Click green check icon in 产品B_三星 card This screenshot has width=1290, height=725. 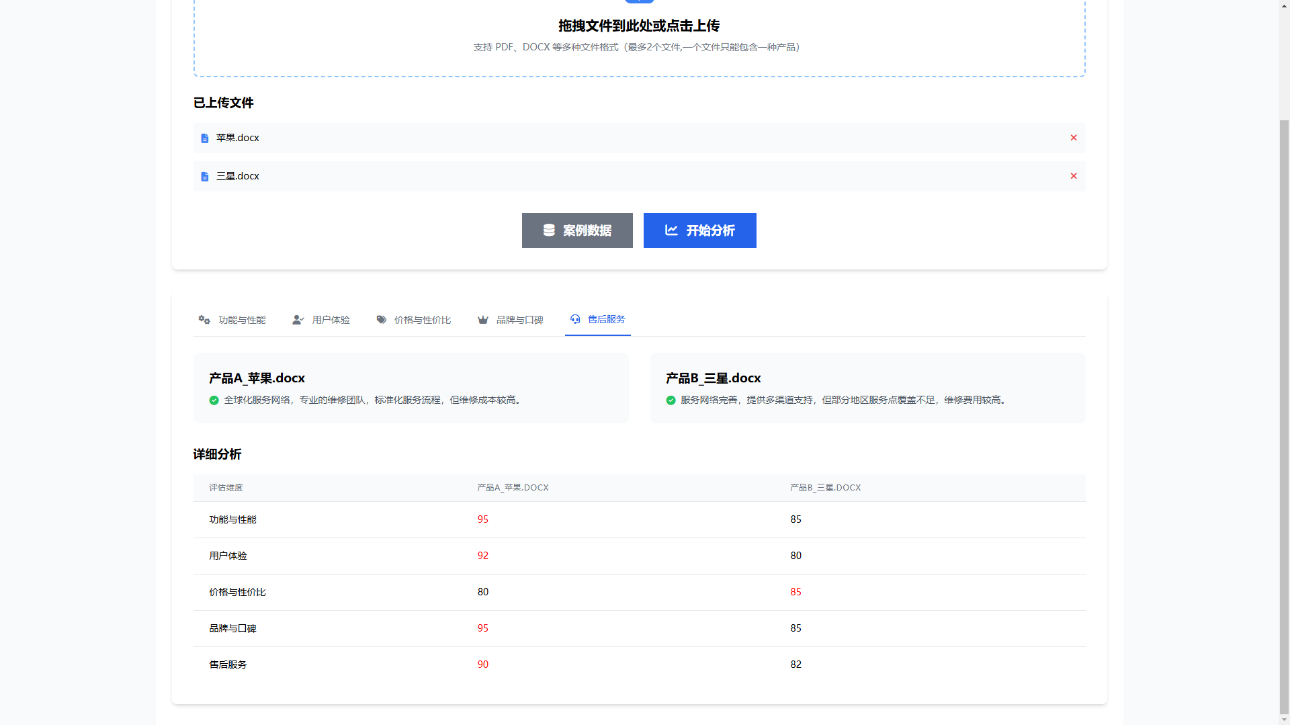671,400
